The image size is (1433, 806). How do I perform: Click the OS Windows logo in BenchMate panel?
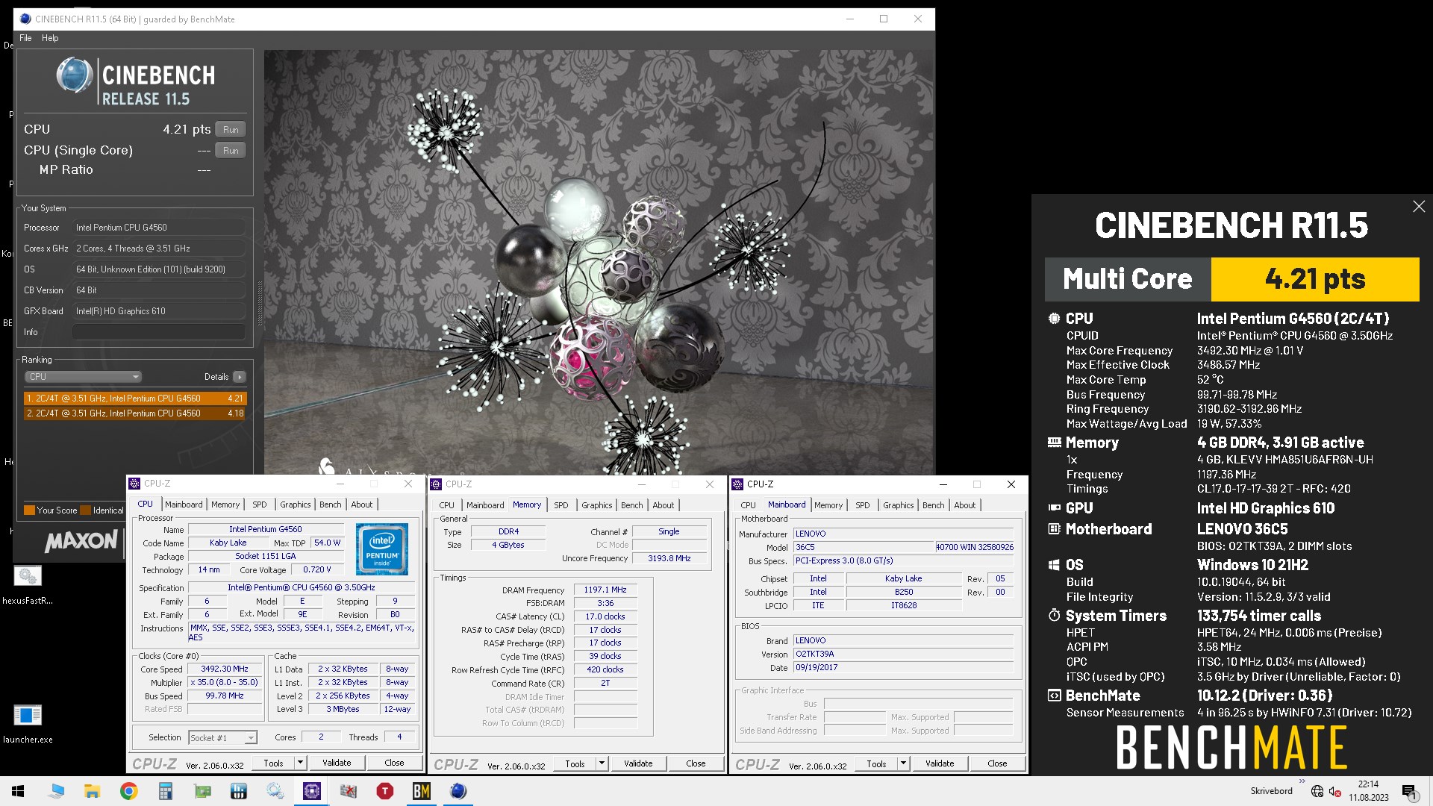(1054, 565)
